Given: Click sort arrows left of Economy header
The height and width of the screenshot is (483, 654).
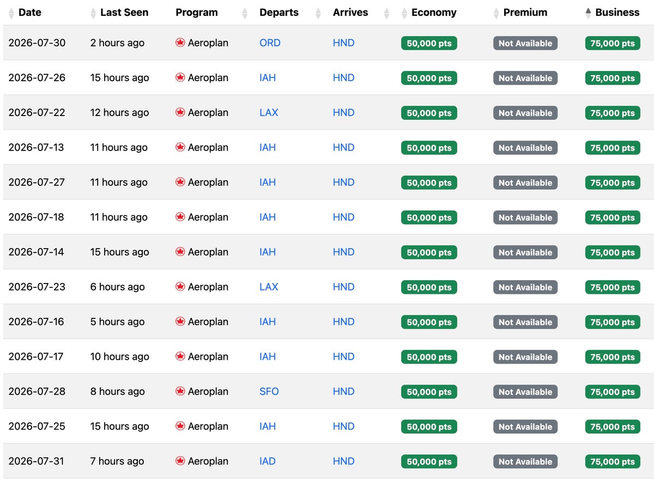Looking at the screenshot, I should coord(404,13).
